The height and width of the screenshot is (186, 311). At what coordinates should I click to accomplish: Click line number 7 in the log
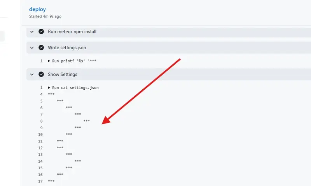coord(41,115)
